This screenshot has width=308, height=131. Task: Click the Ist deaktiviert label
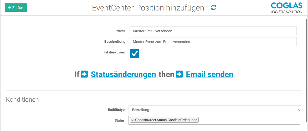tap(115, 52)
